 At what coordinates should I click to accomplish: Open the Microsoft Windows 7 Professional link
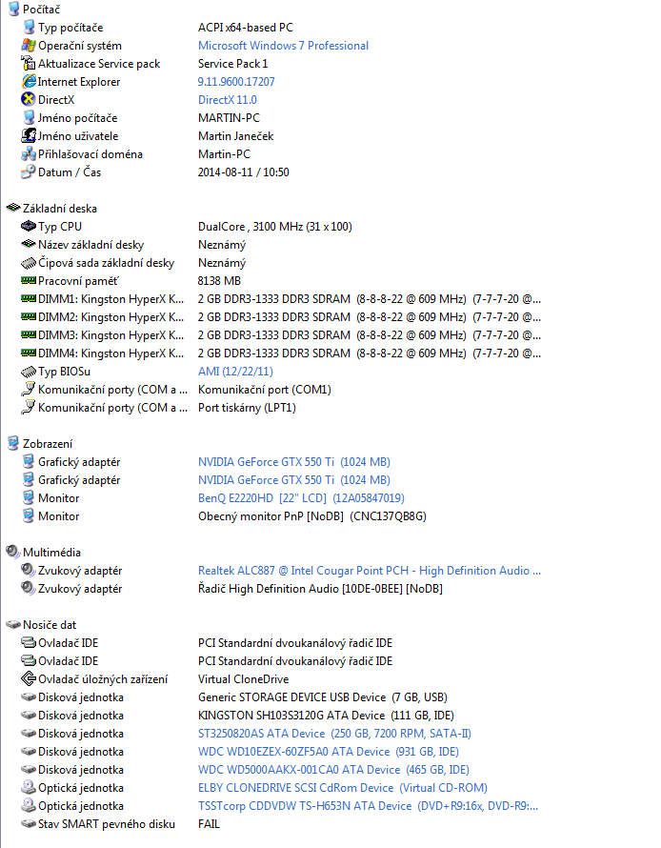(283, 46)
